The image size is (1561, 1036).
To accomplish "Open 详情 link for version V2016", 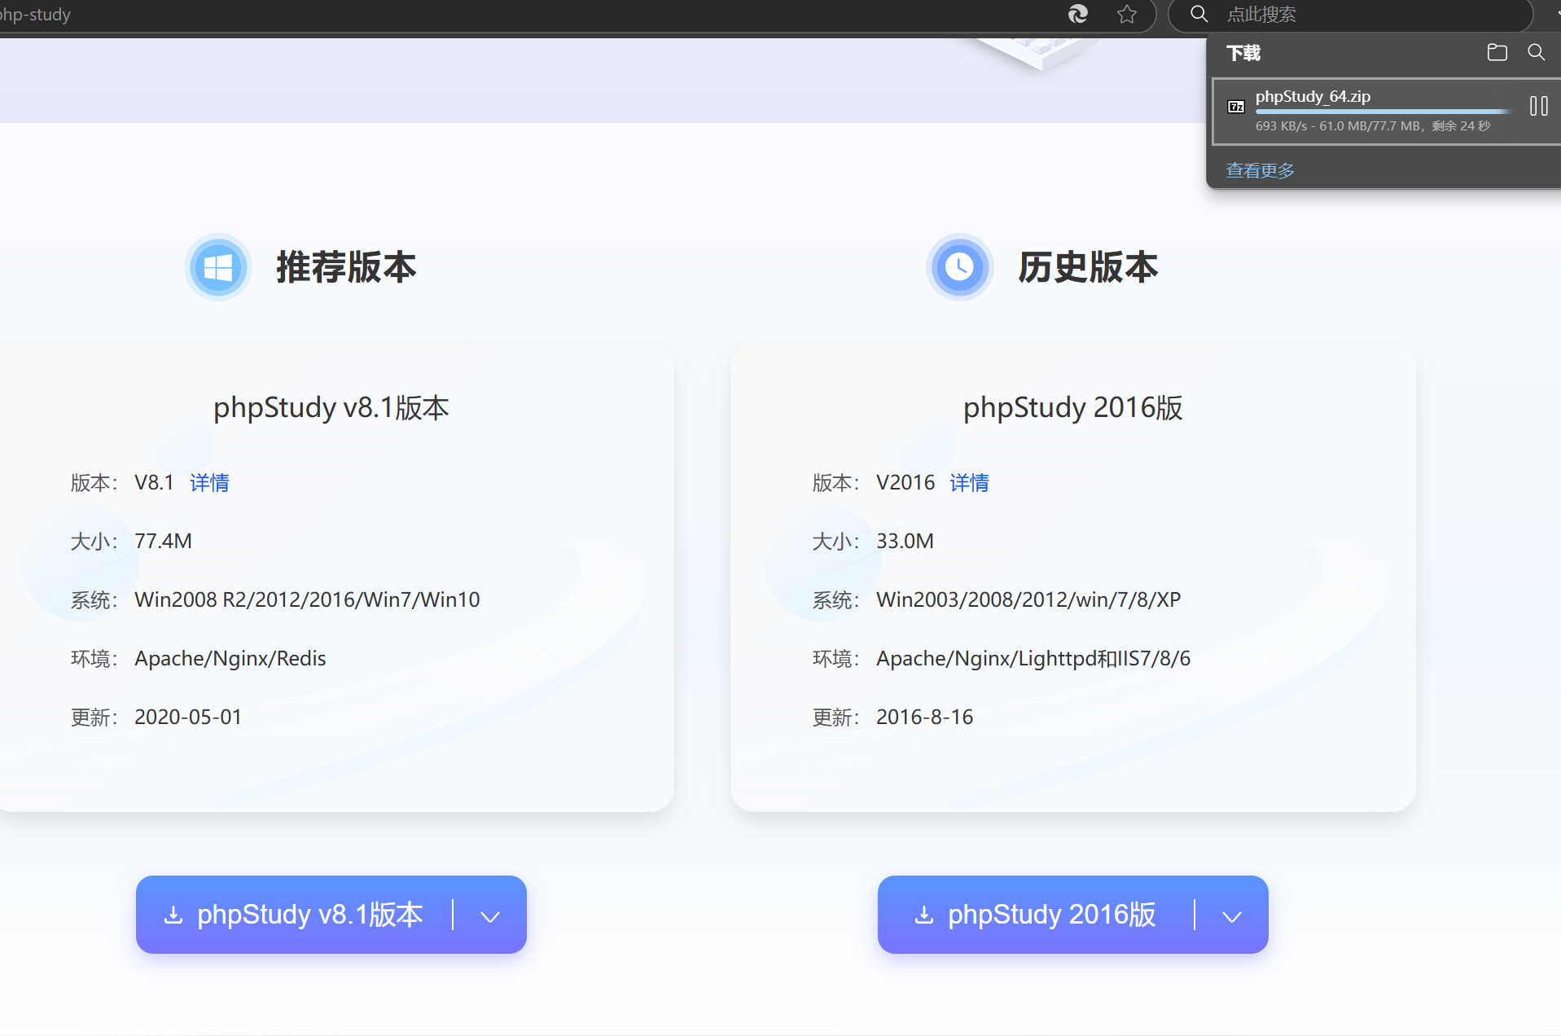I will coord(969,483).
